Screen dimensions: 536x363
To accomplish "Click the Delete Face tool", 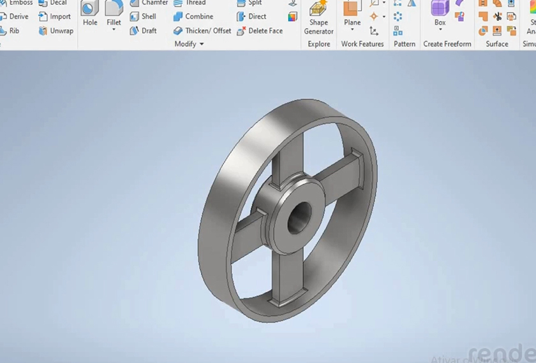I will pos(260,31).
